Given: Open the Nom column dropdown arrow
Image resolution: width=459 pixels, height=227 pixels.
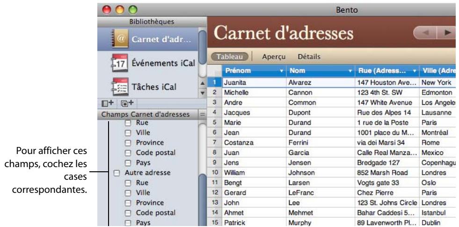Looking at the screenshot, I should pyautogui.click(x=350, y=71).
